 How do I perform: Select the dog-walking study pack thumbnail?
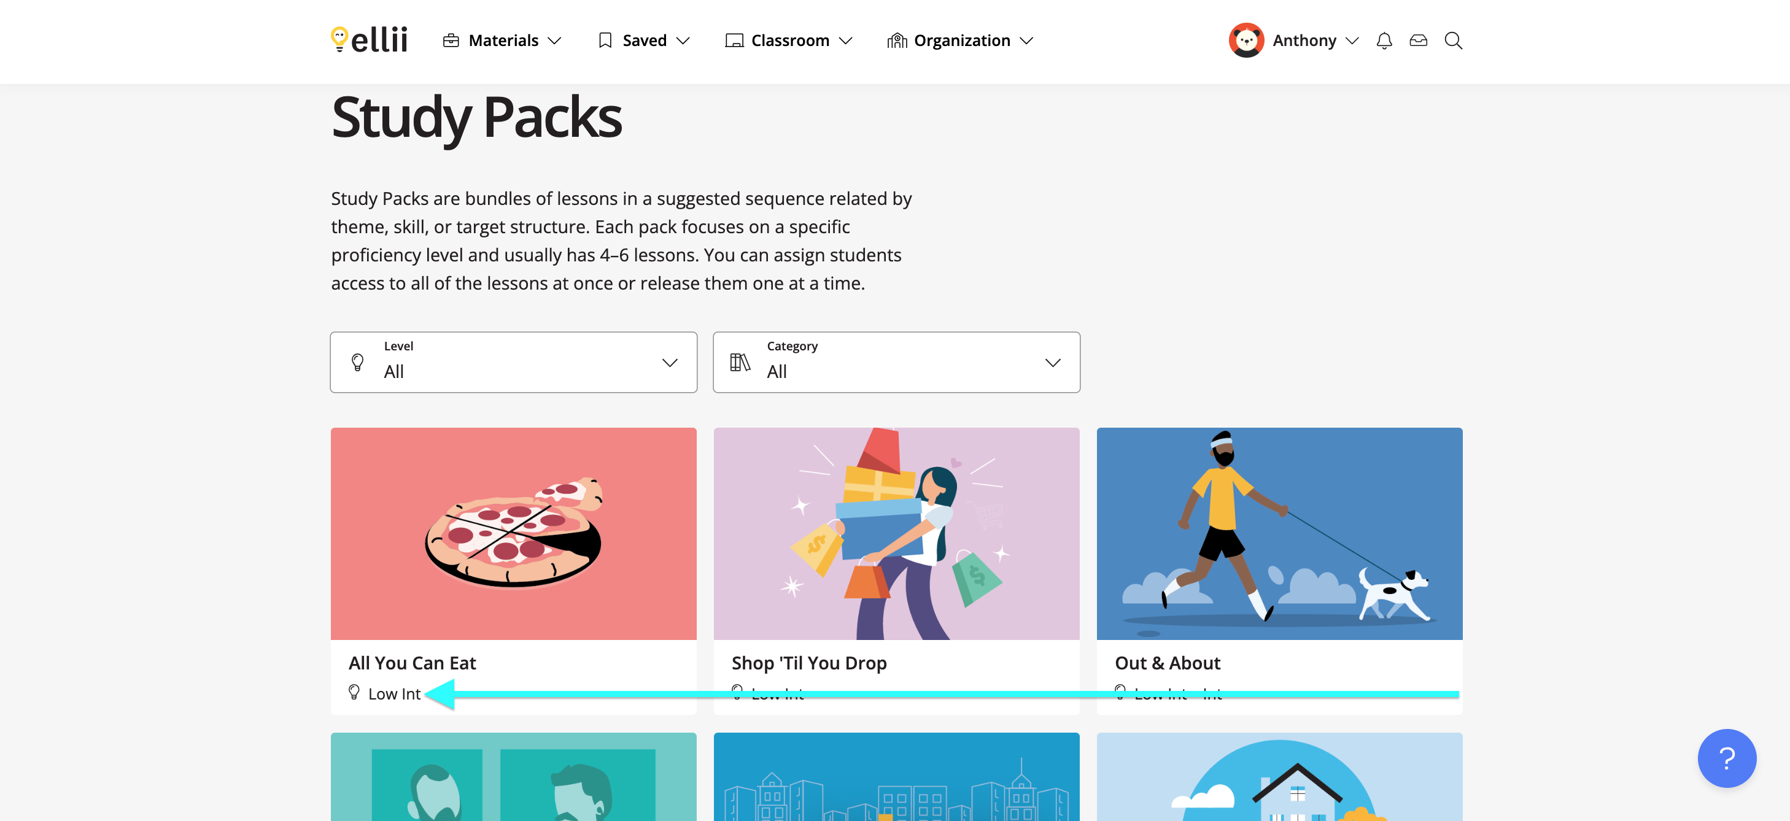pyautogui.click(x=1279, y=533)
